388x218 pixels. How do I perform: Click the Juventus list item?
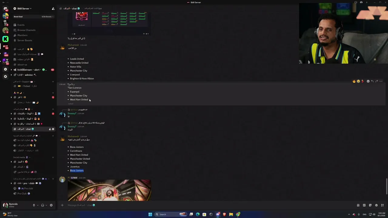click(75, 167)
